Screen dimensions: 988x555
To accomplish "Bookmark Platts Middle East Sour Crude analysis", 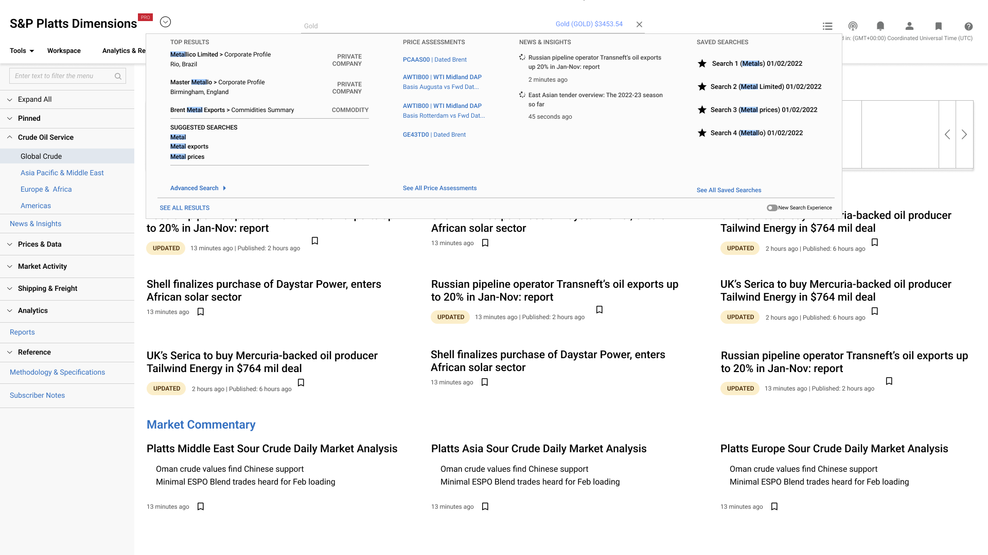I will (201, 507).
